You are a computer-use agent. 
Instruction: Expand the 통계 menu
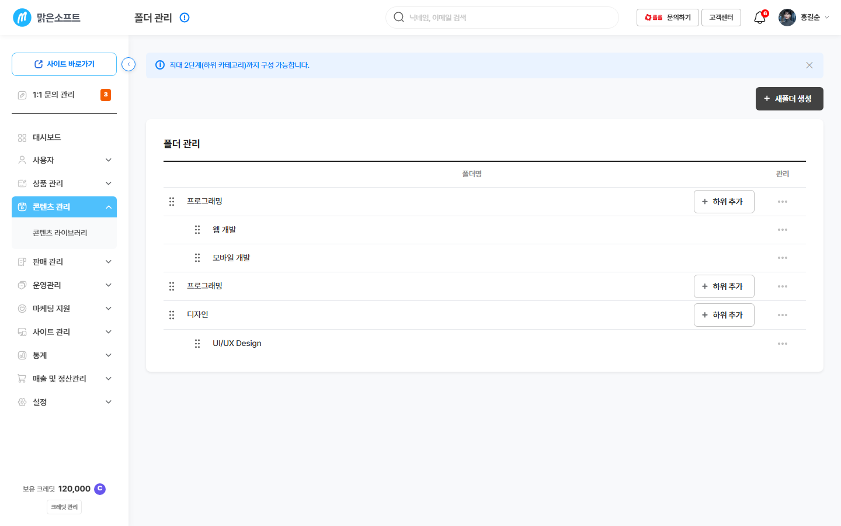coord(108,355)
